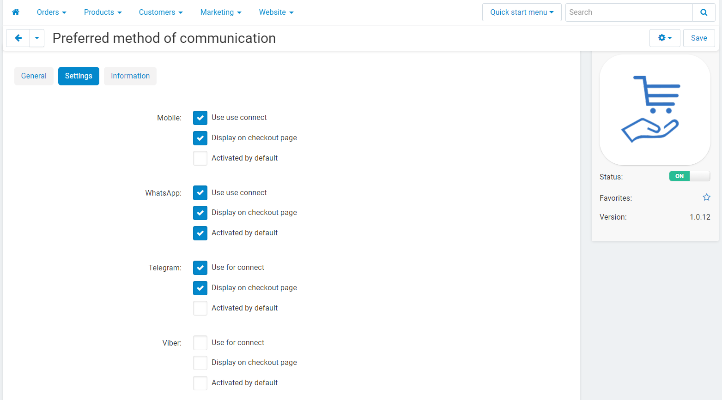Check Viber Use for connect checkbox
722x400 pixels.
[x=200, y=343]
